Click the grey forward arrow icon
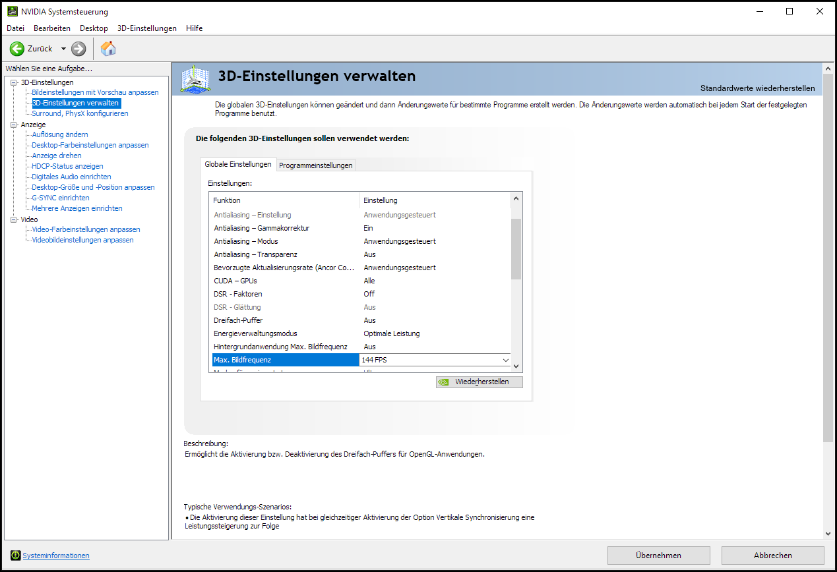The height and width of the screenshot is (572, 837). (78, 49)
